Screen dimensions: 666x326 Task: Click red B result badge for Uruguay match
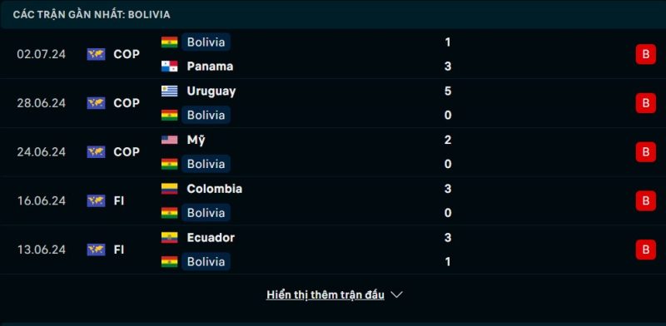click(646, 103)
